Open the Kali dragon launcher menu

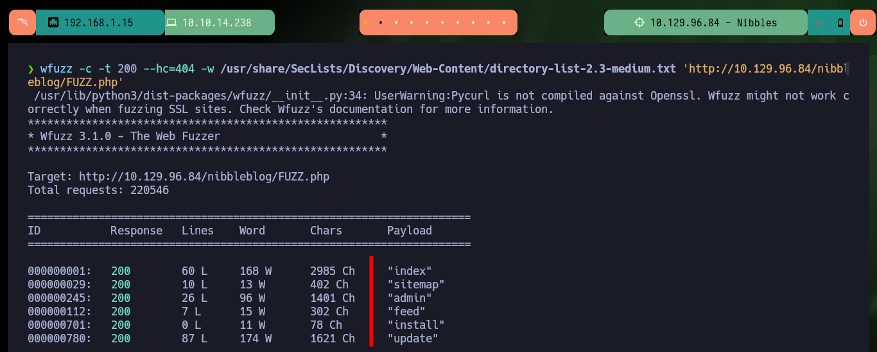pyautogui.click(x=22, y=22)
